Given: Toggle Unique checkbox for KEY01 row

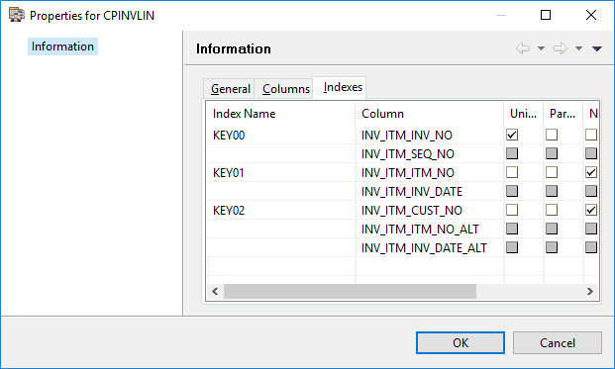Looking at the screenshot, I should point(512,172).
